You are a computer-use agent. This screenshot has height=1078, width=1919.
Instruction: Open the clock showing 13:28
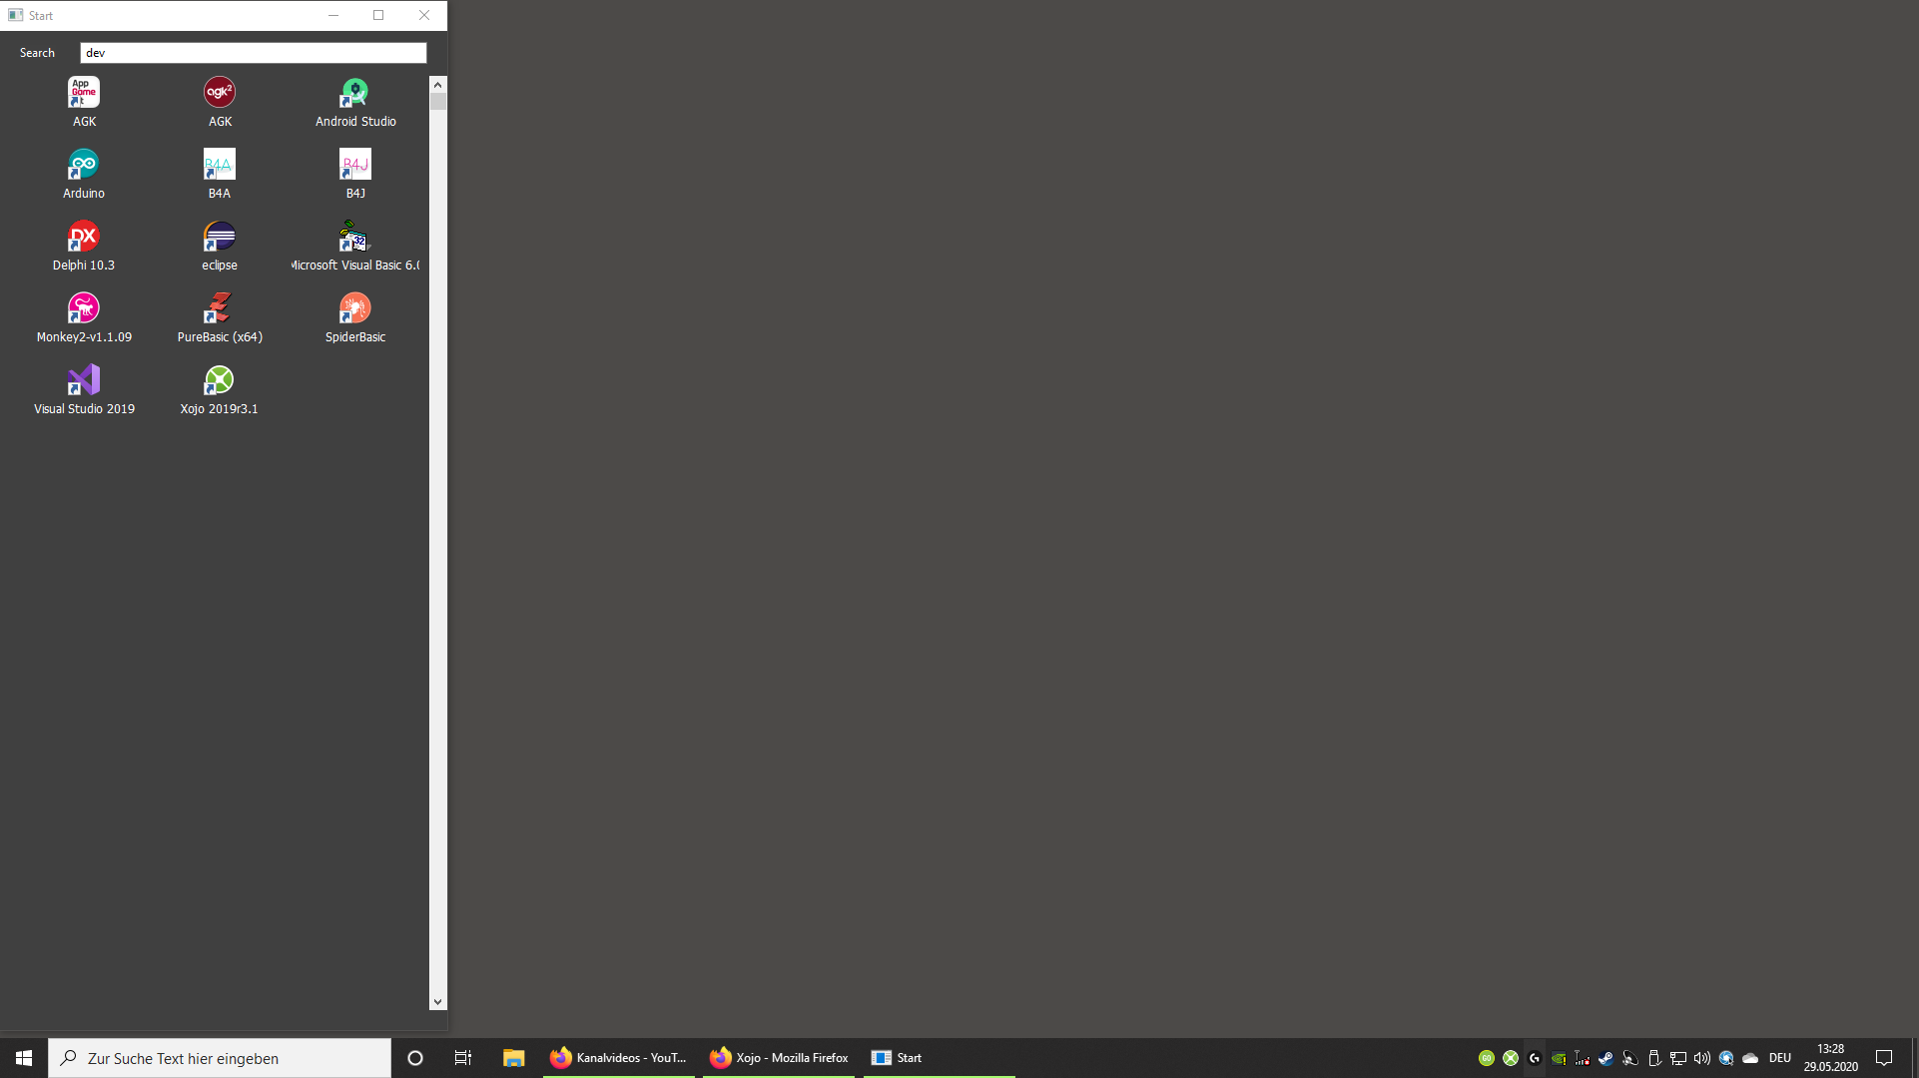(1831, 1058)
